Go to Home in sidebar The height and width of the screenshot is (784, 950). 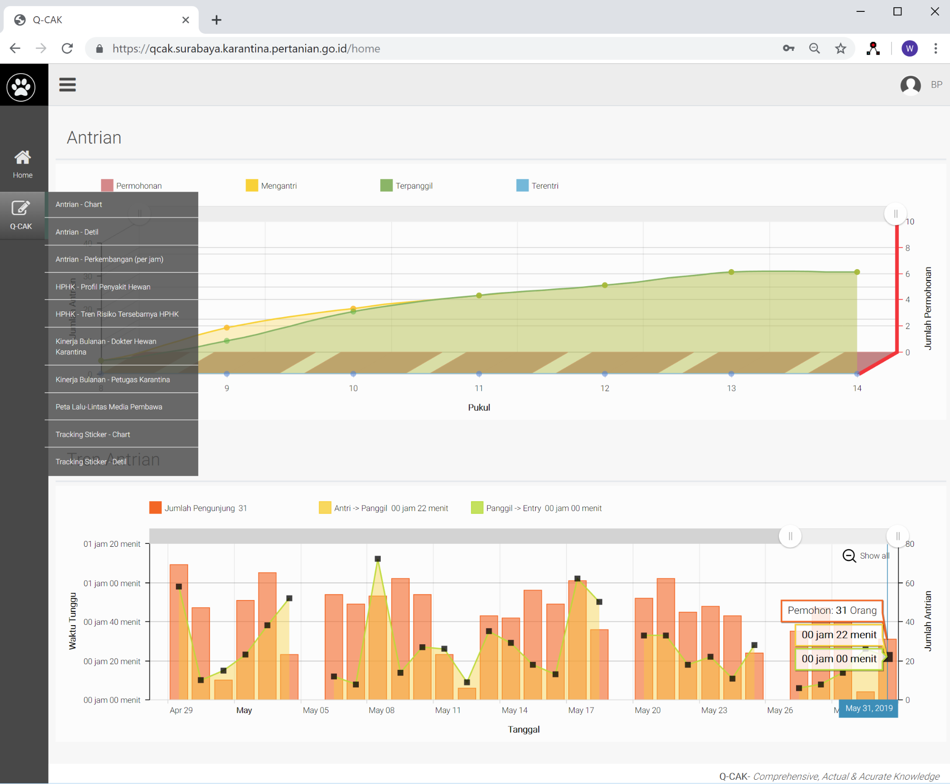(22, 164)
